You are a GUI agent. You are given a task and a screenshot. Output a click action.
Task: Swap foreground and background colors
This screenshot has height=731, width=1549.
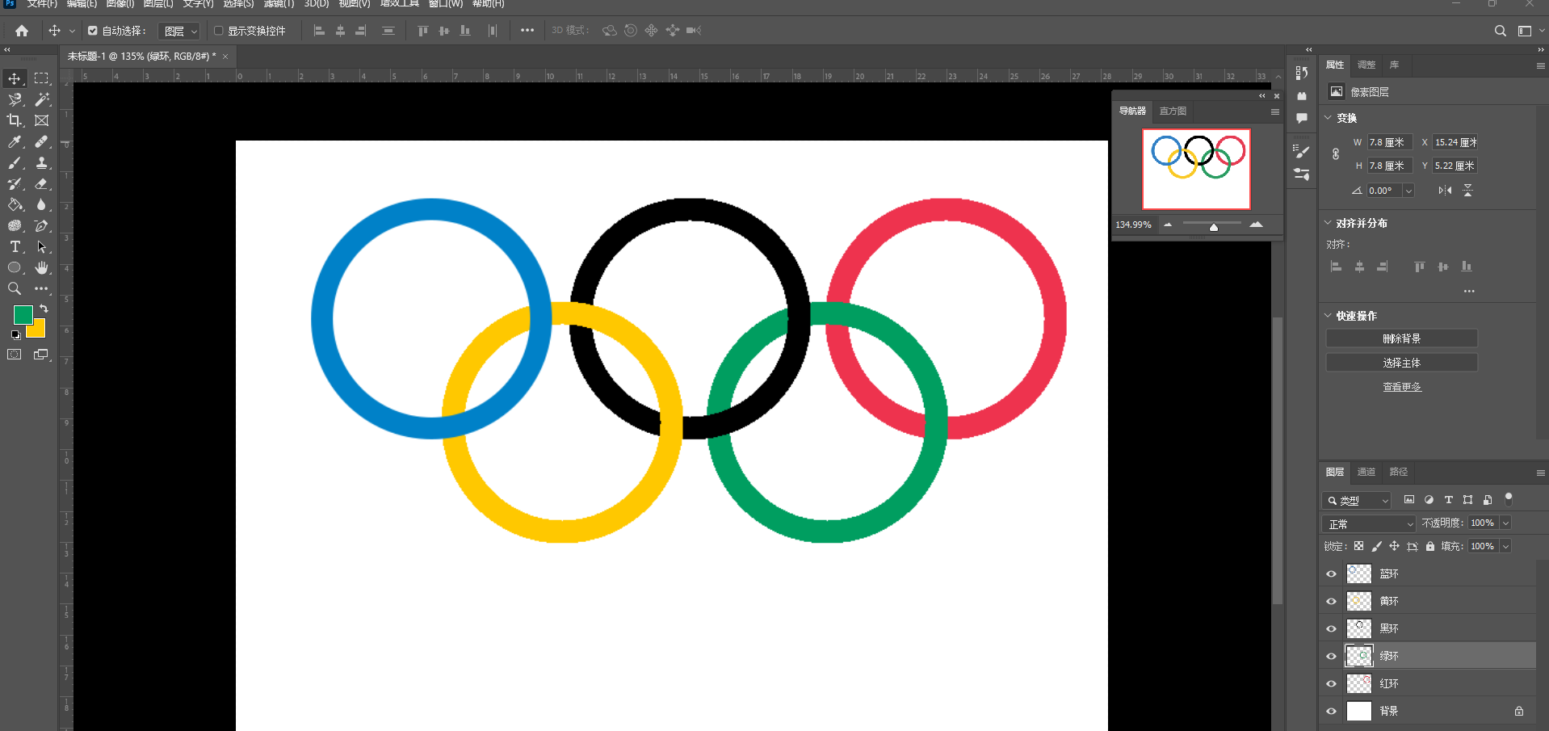[x=44, y=309]
